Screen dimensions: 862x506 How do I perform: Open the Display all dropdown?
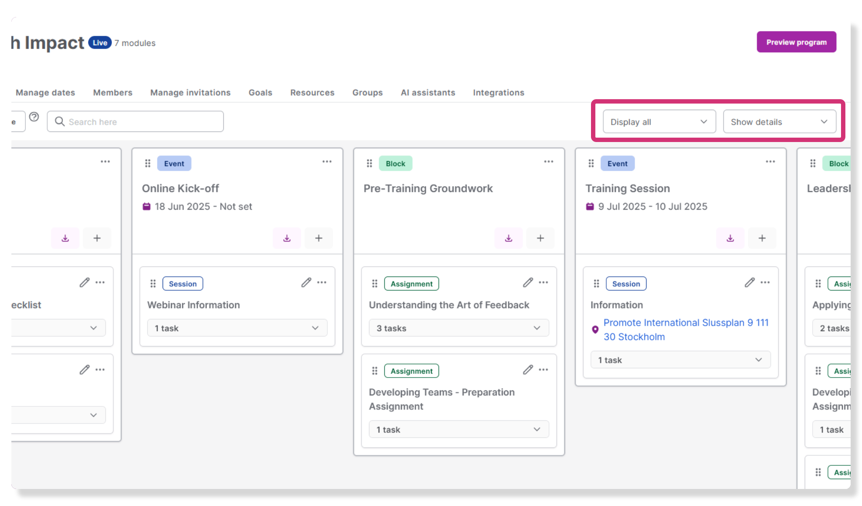659,121
